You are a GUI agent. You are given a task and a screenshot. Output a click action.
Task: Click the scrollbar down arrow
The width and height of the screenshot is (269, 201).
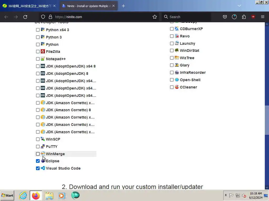click(267, 187)
